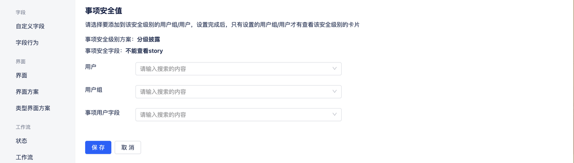Screen dimensions: 574x163
Task: Click the 取消 button
Action: 128,147
